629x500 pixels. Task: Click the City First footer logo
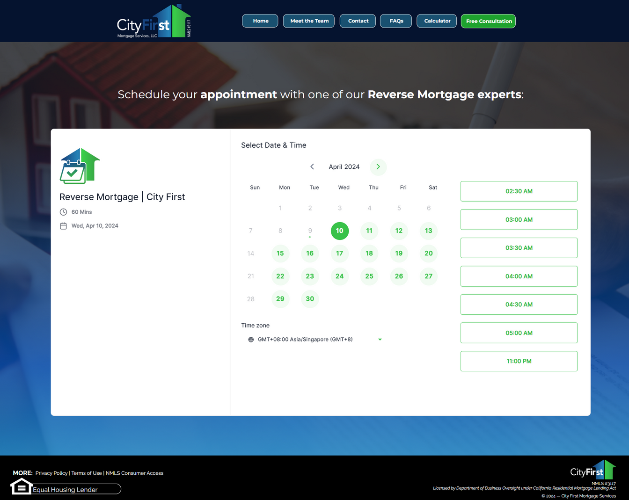(x=592, y=470)
